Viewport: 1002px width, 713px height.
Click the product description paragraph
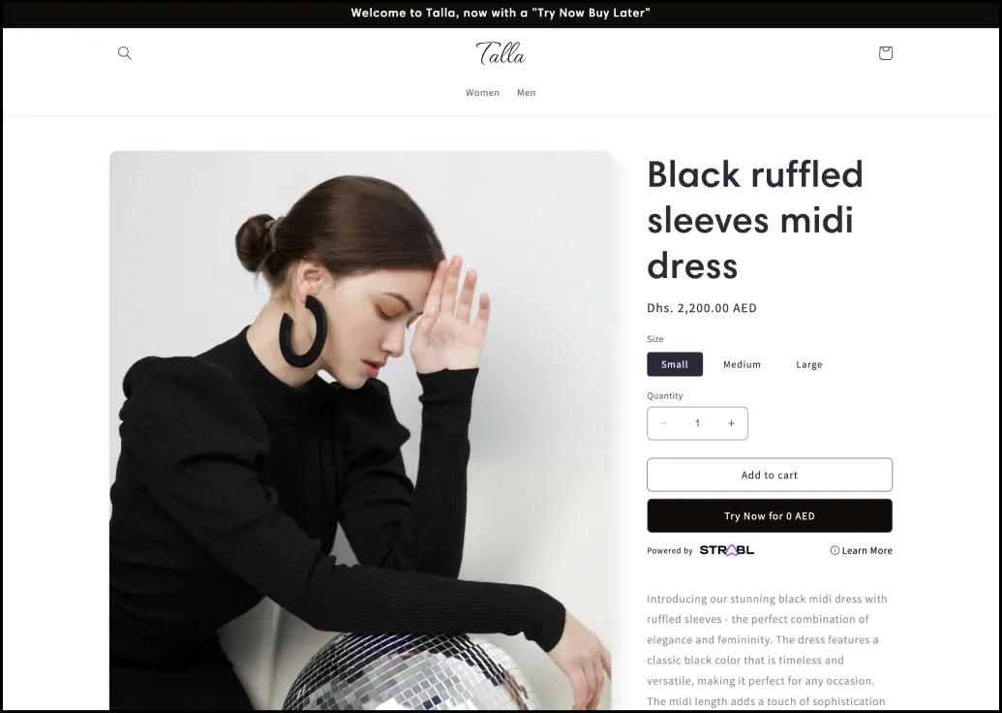767,650
